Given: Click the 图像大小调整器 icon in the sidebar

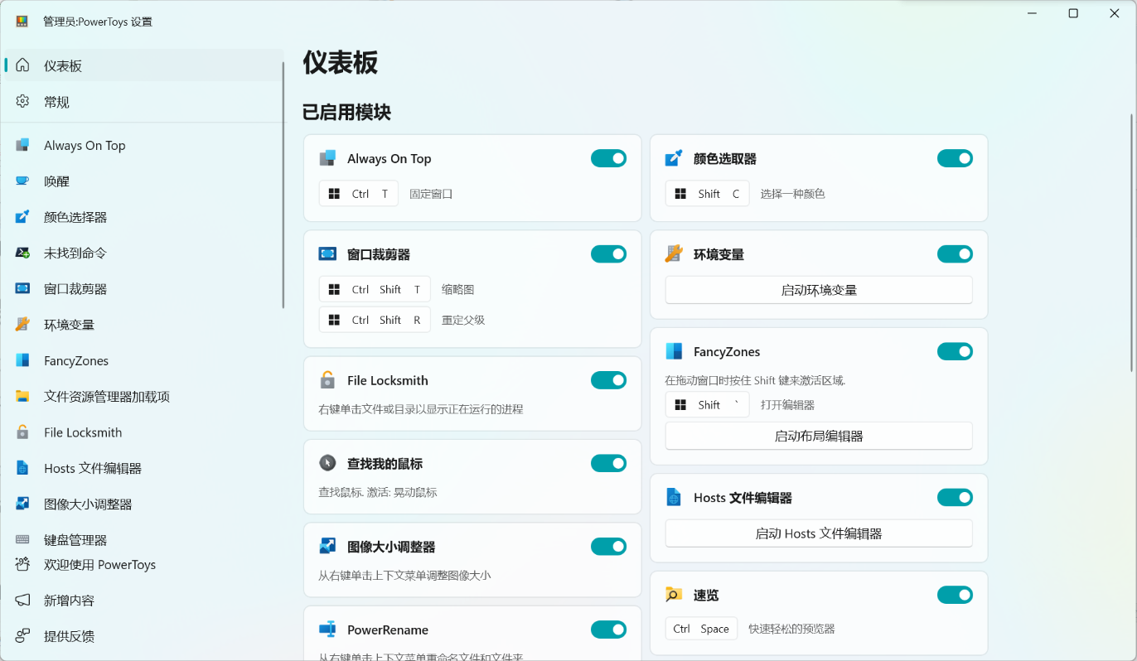Looking at the screenshot, I should [x=22, y=504].
